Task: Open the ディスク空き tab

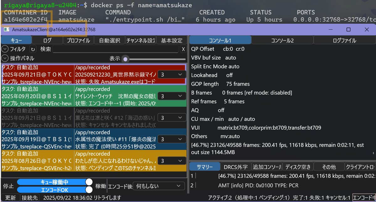Action: tap(298, 167)
